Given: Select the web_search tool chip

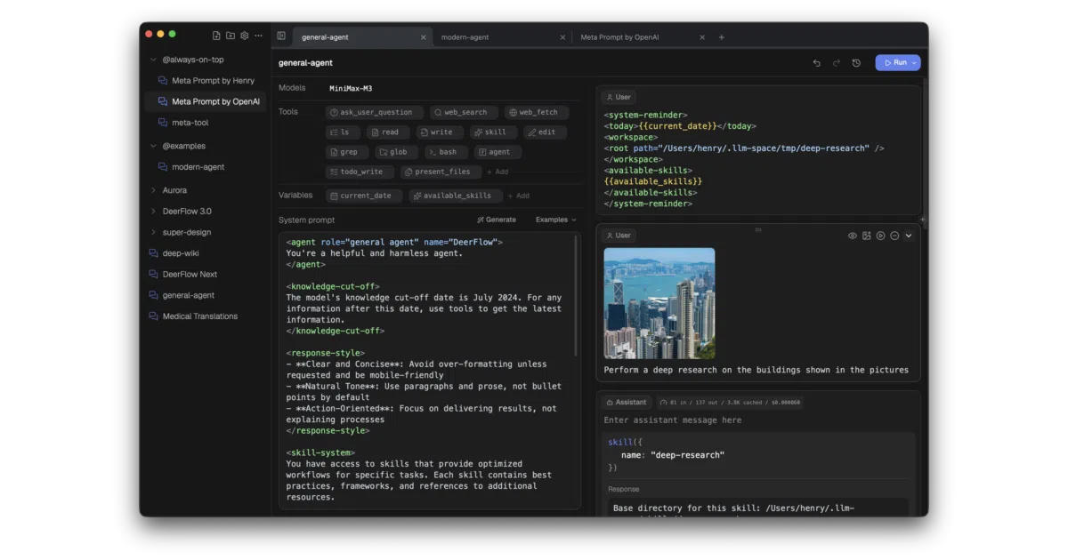Looking at the screenshot, I should click(464, 113).
